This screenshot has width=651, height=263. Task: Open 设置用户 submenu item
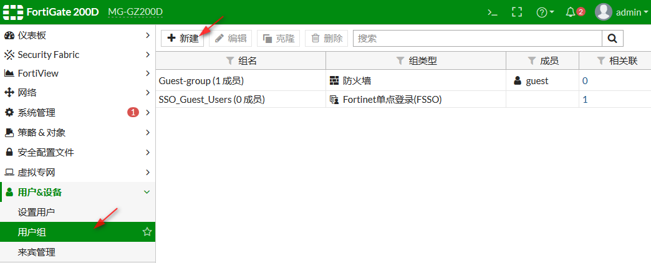78,213
